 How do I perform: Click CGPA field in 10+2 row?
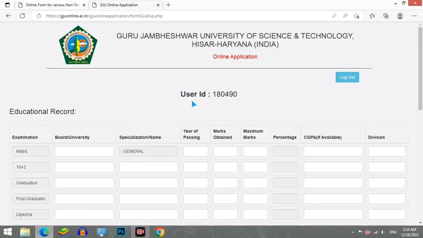coord(333,167)
